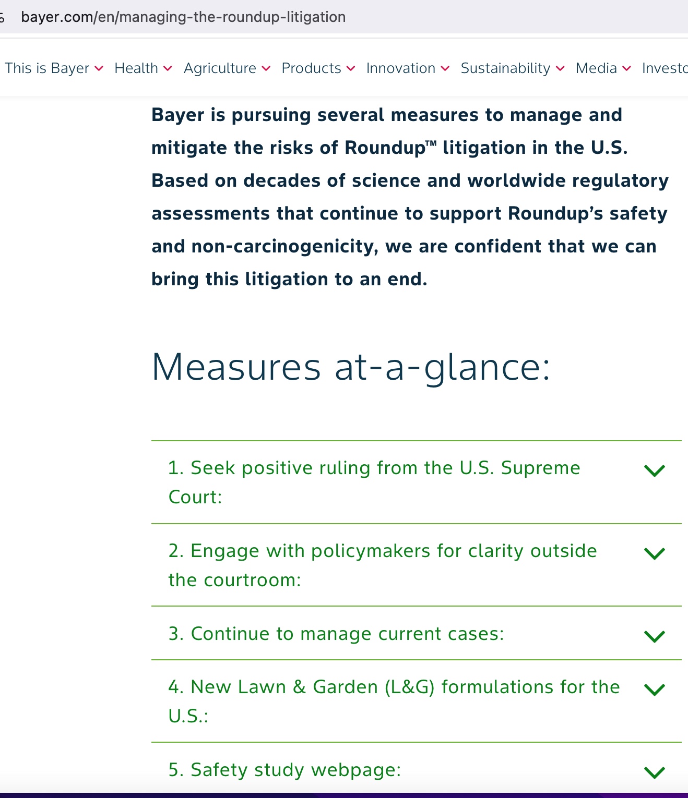The height and width of the screenshot is (798, 688).
Task: Expand the Safety study webpage chevron
Action: coord(654,771)
